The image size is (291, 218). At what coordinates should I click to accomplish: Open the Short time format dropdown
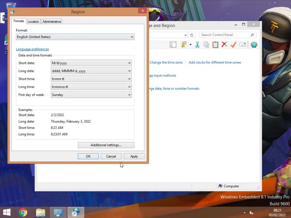[91, 79]
